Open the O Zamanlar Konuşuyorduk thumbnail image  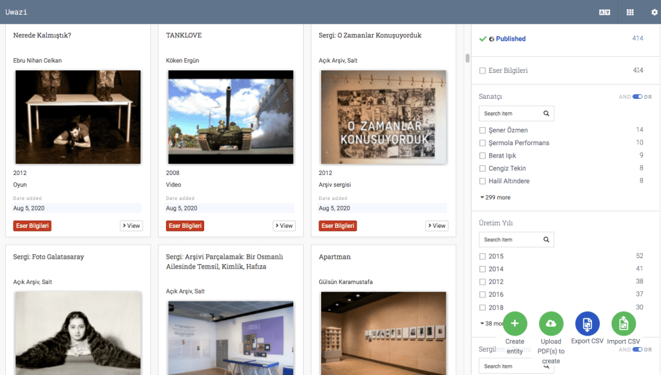(x=383, y=117)
